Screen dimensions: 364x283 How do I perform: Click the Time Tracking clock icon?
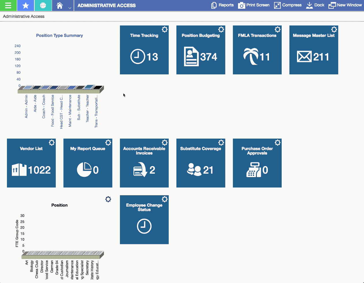[138, 56]
